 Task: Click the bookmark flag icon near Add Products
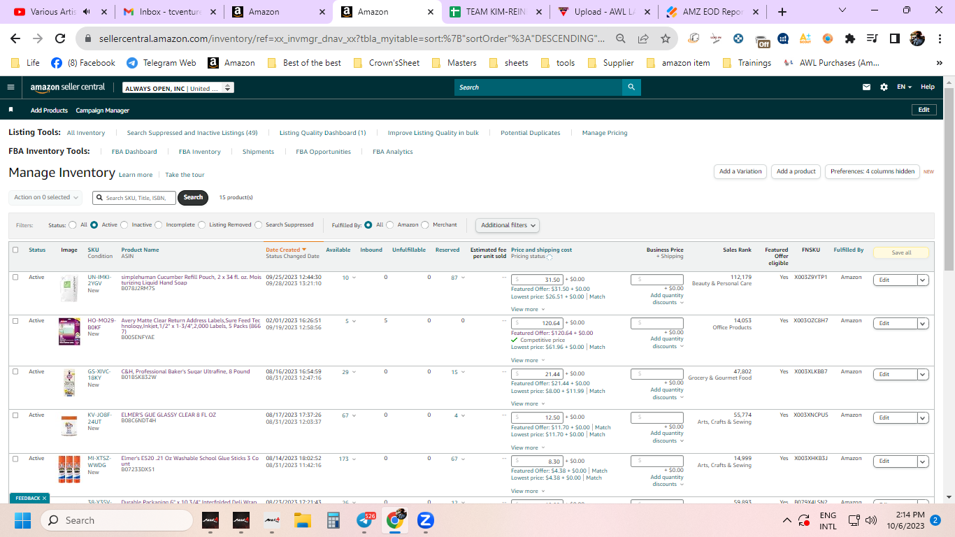tap(10, 110)
